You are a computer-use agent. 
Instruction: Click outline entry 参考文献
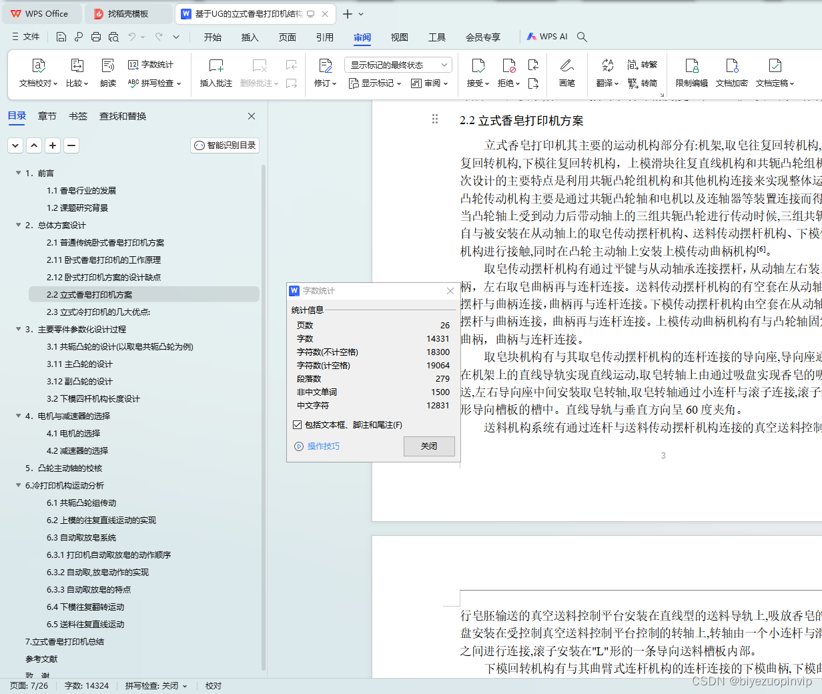click(41, 659)
